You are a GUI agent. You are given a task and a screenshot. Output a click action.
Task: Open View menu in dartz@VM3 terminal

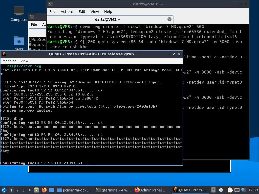95,12
